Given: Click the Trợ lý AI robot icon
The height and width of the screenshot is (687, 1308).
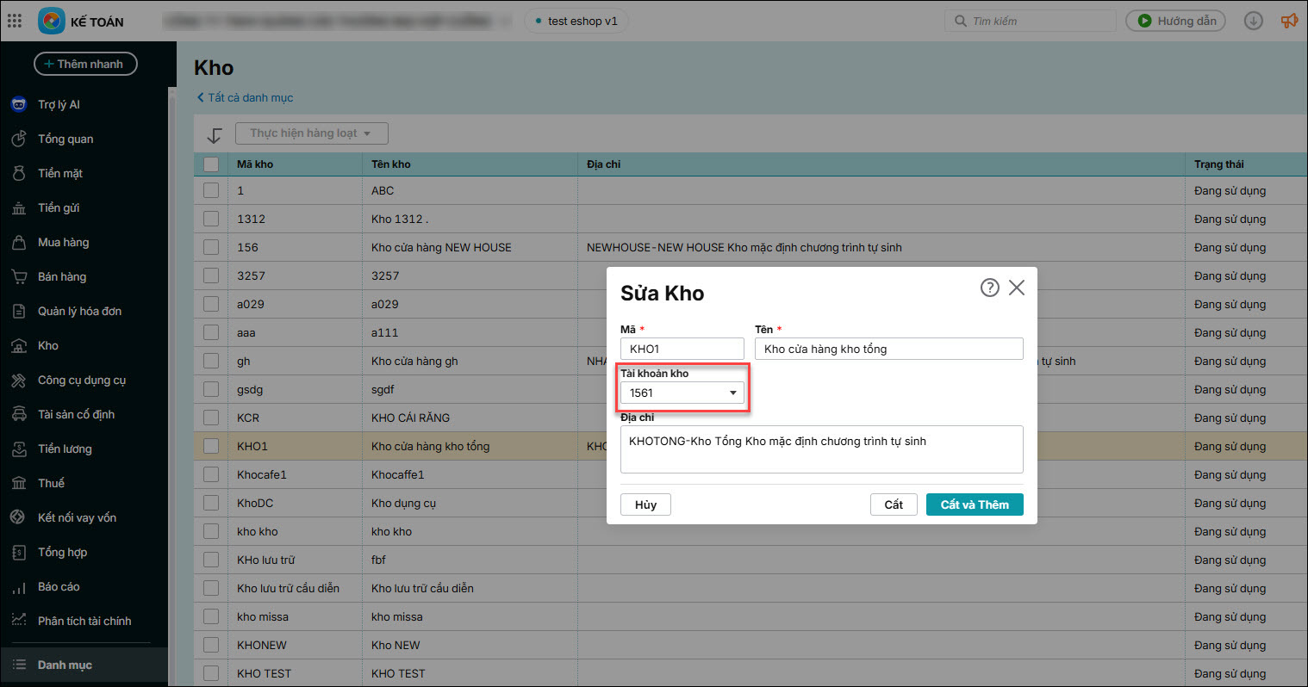Looking at the screenshot, I should click(x=19, y=104).
